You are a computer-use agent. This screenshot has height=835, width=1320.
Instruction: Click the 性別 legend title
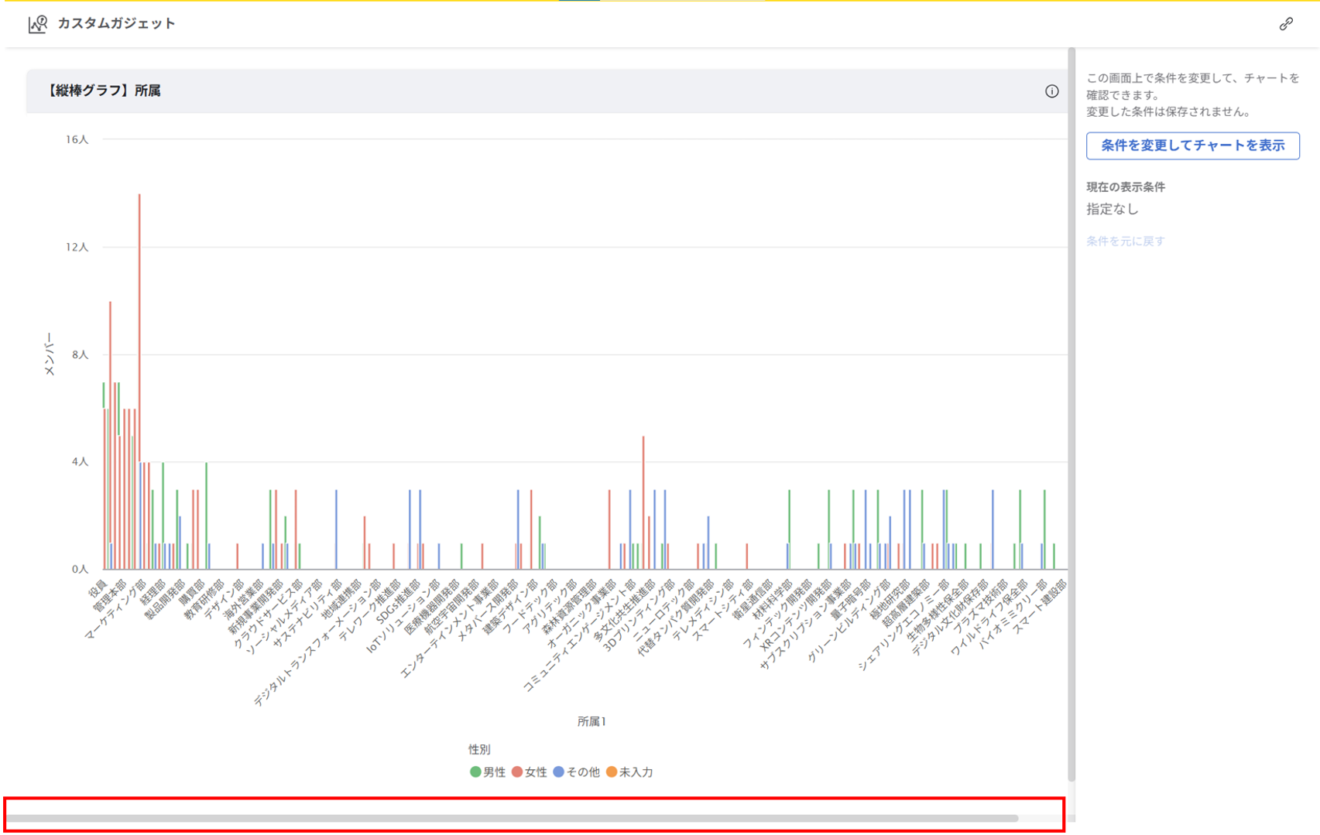tap(479, 749)
